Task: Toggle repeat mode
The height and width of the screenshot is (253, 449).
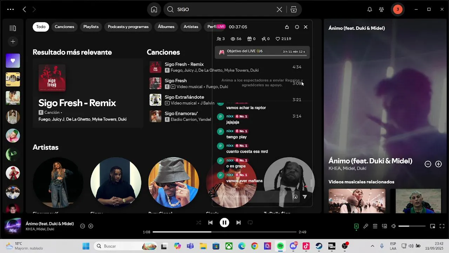Action: point(250,222)
